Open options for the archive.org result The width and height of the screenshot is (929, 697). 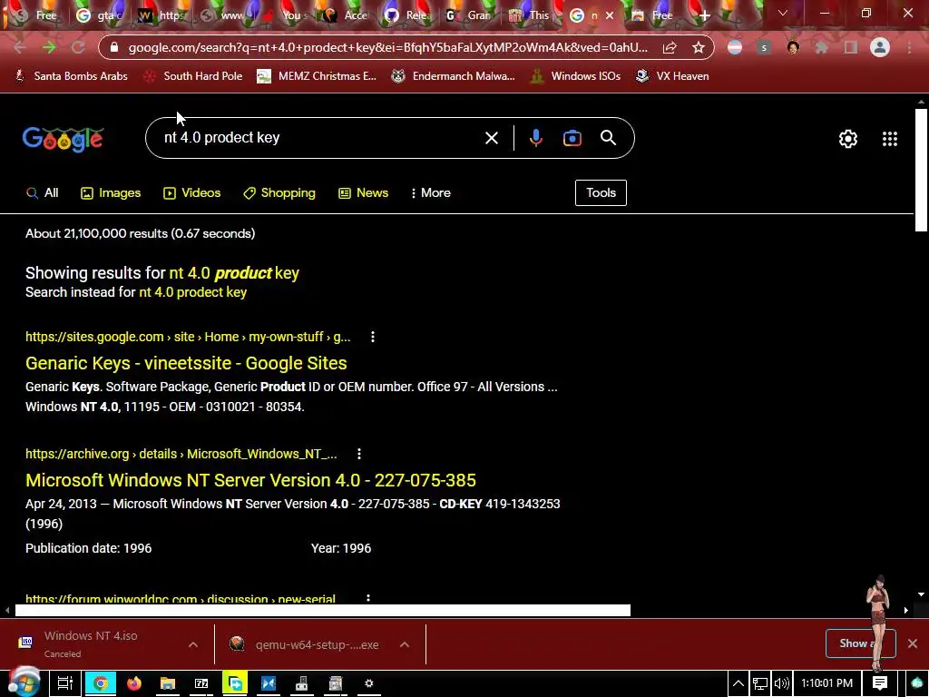(359, 454)
